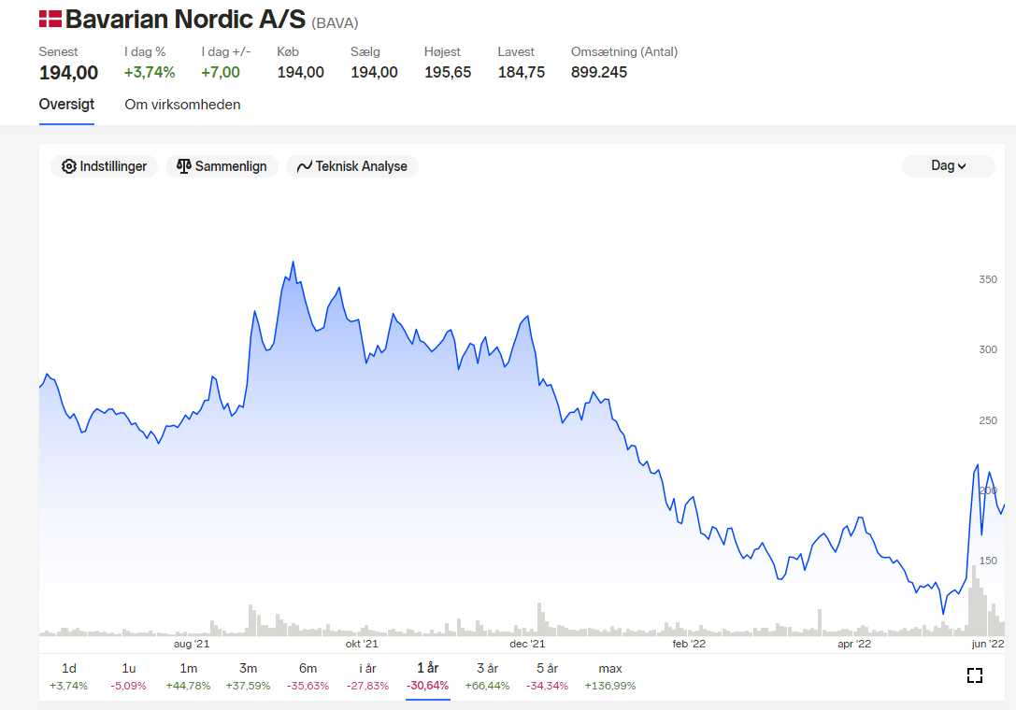Click the chart peak near okt '21

click(x=293, y=263)
